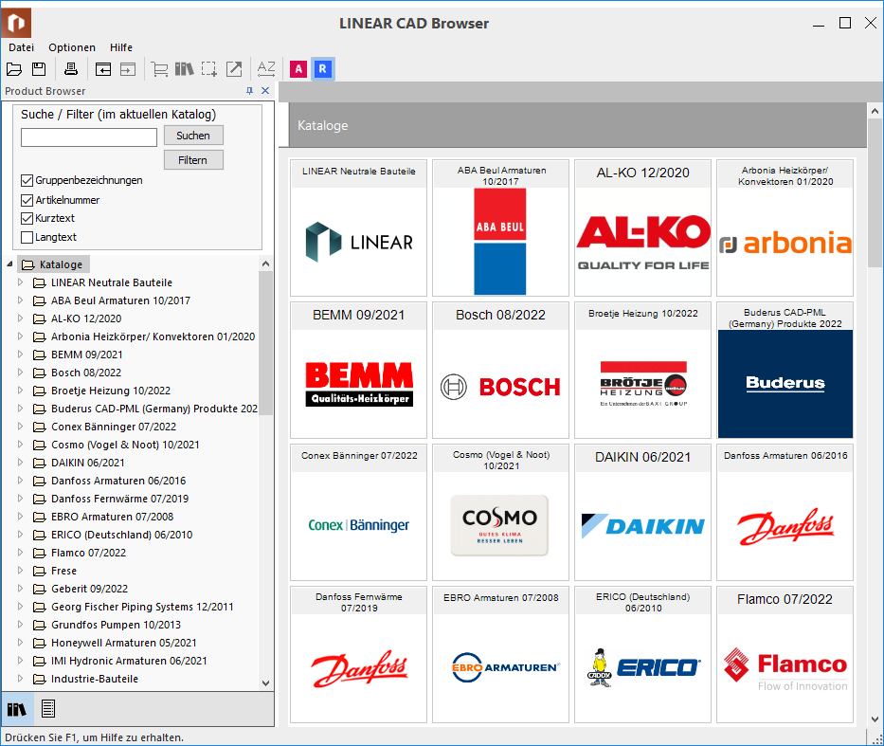Open the Arbonia Heizkörper catalog tile
The image size is (884, 746).
coord(785,227)
